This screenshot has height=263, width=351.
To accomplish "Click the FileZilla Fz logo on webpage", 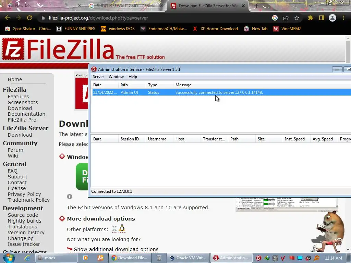I will 13,49.
